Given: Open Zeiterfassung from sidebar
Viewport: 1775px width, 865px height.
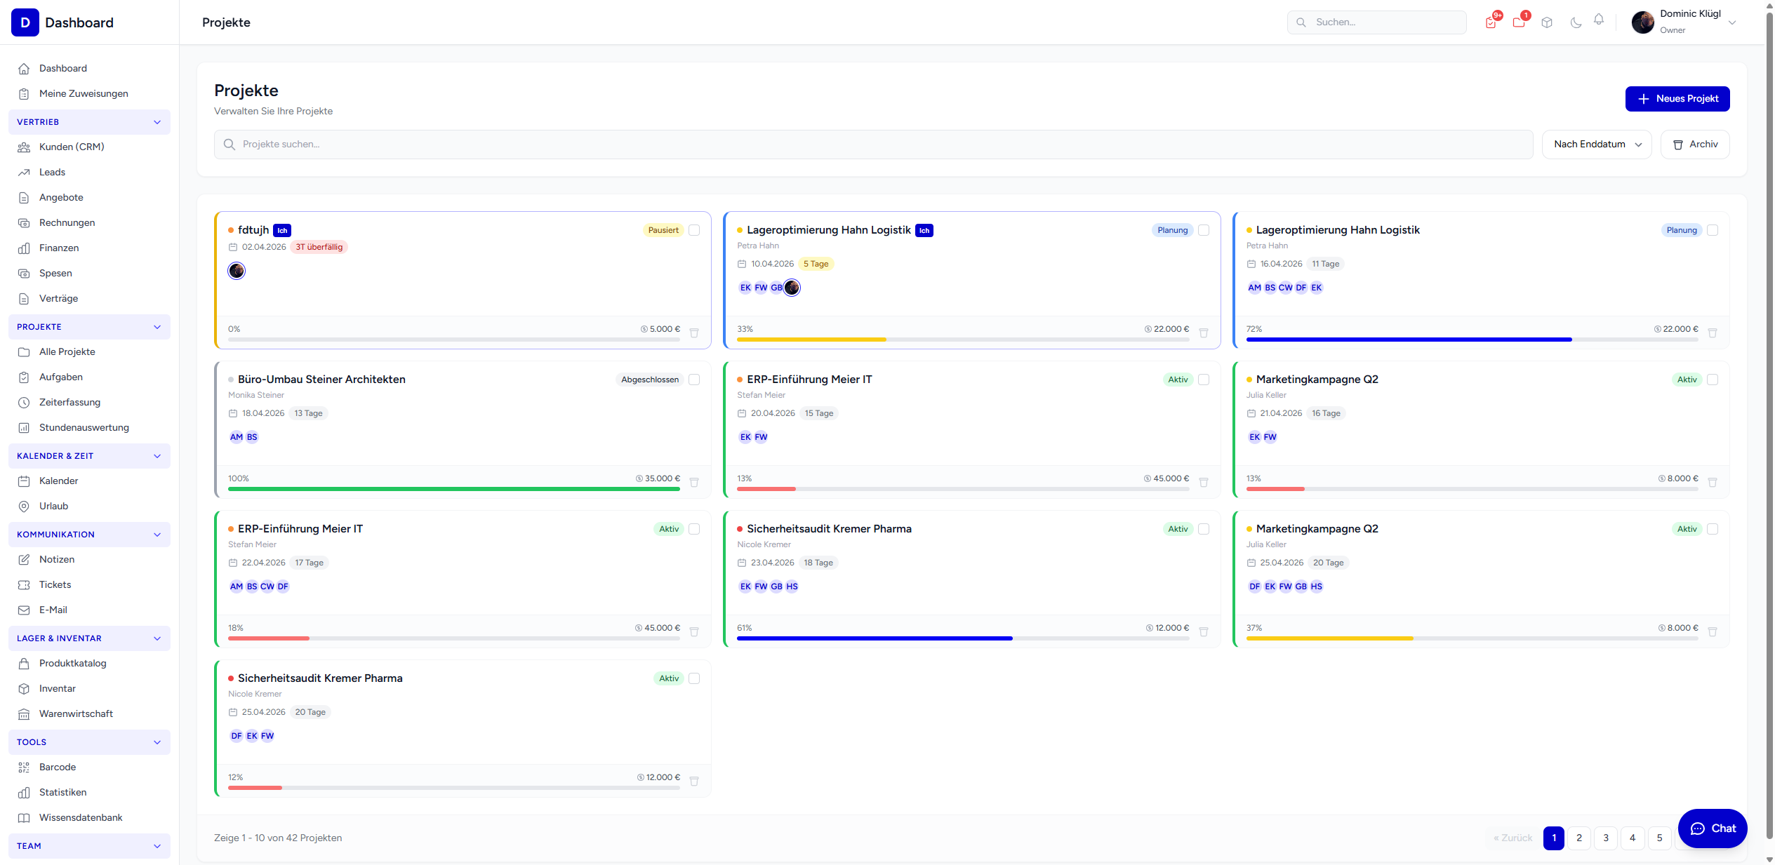Looking at the screenshot, I should [x=69, y=402].
